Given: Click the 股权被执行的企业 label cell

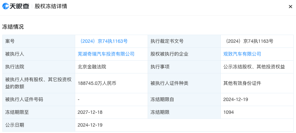Looking at the screenshot, I should point(184,54).
